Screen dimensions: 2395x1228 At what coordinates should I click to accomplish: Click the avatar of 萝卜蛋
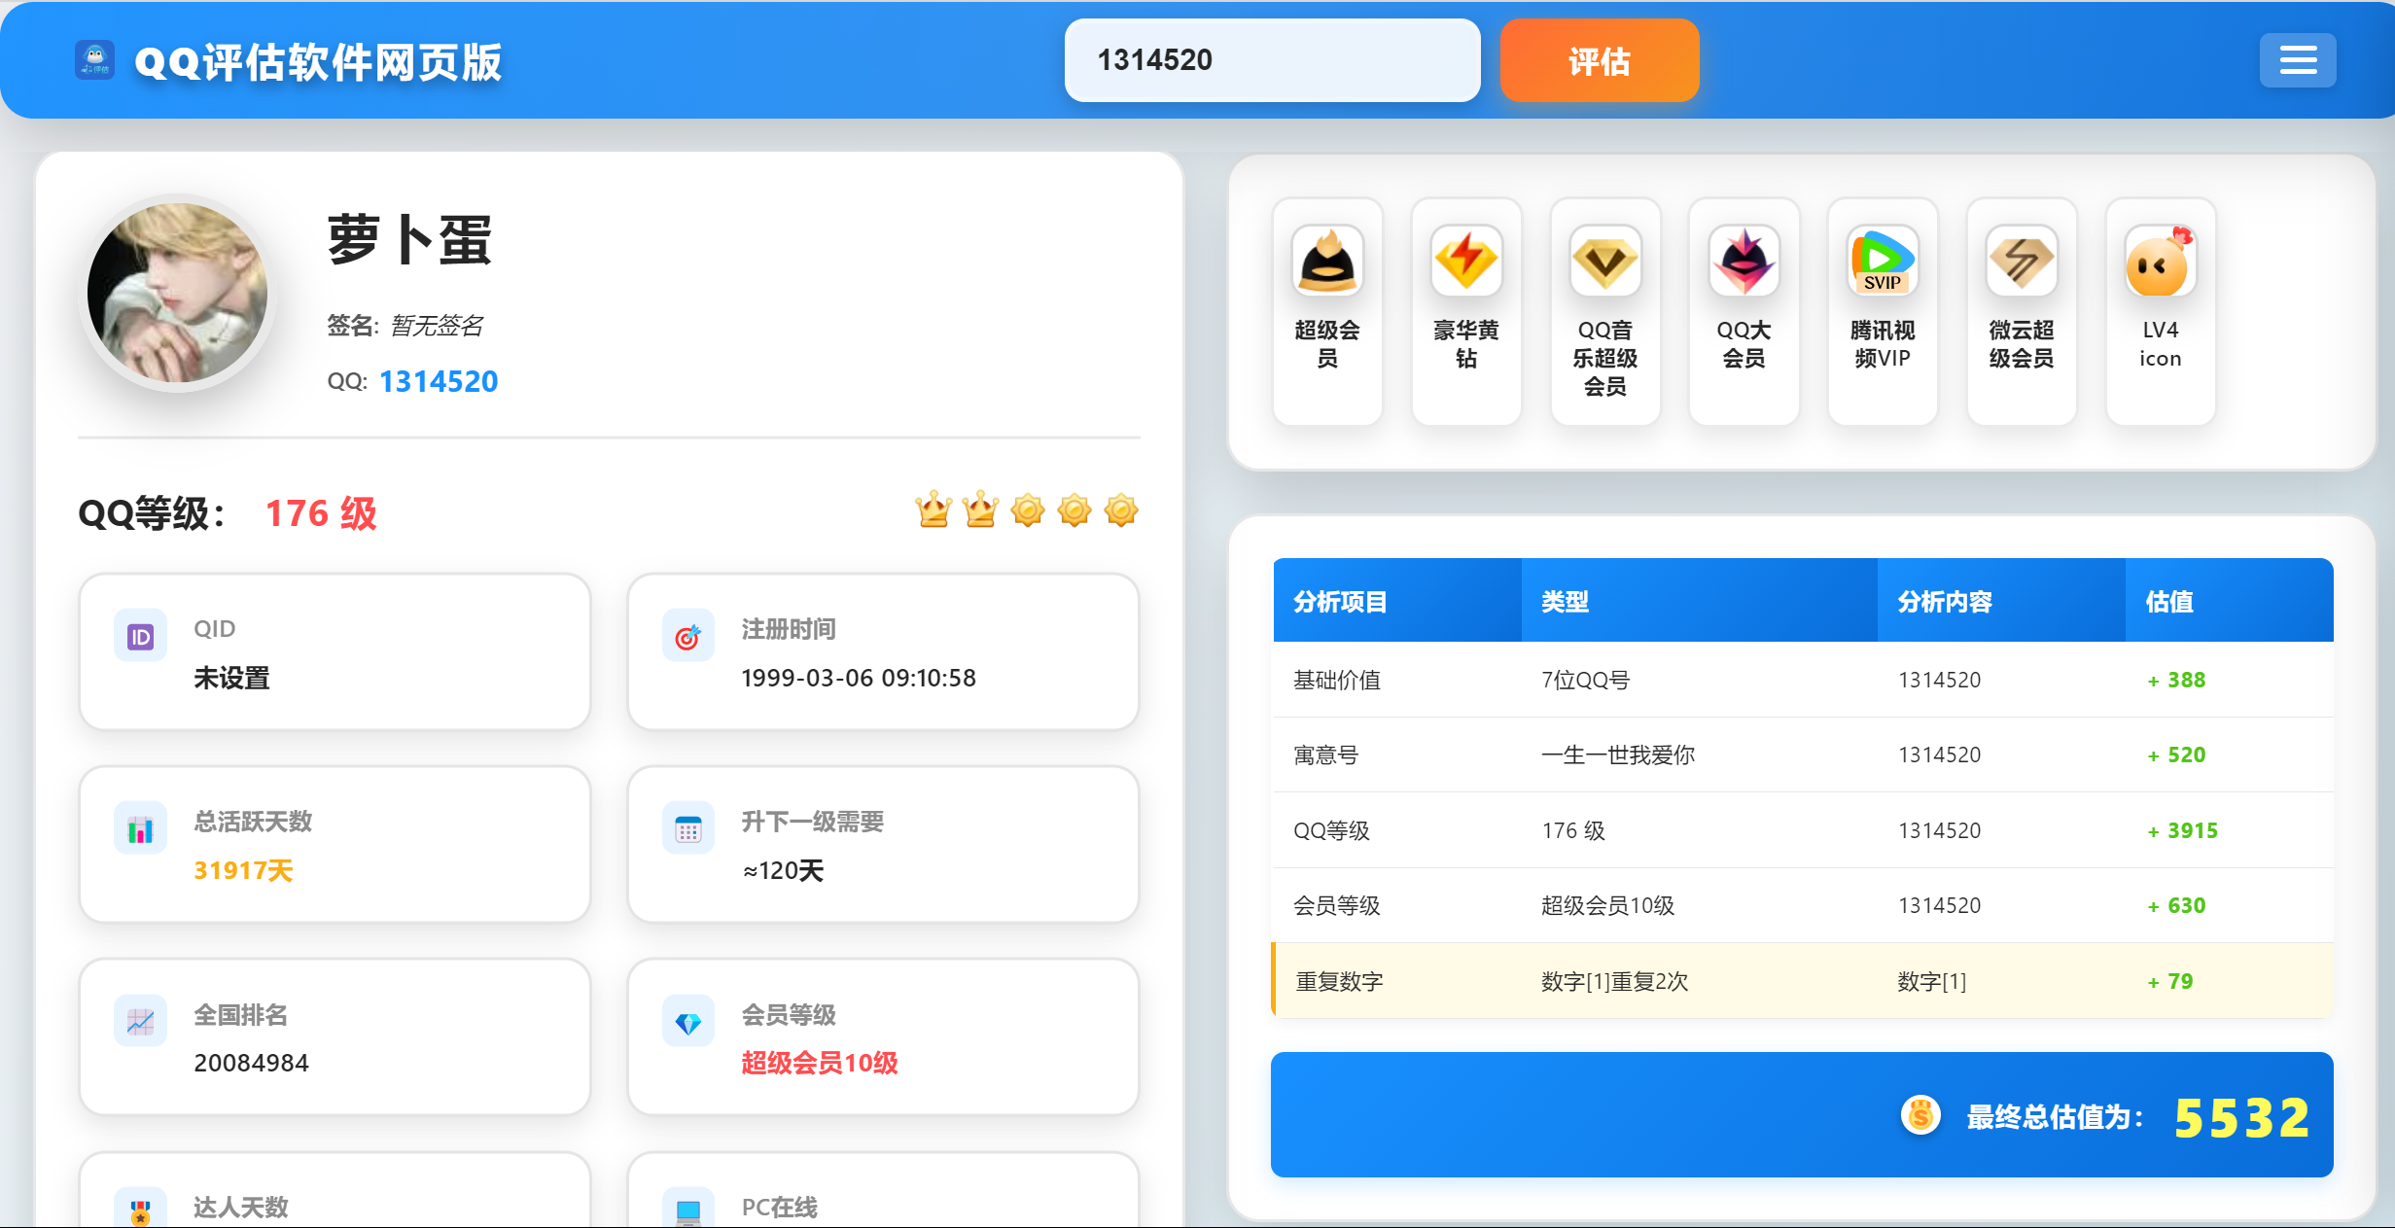177,293
